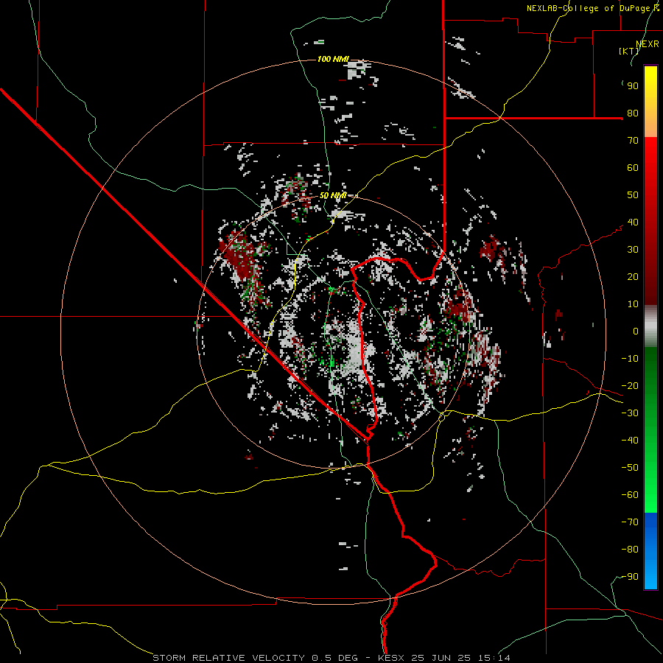Click the STORM RELATIVE VELOCITY caption text
Screen dimensions: 663x663
tap(229, 658)
